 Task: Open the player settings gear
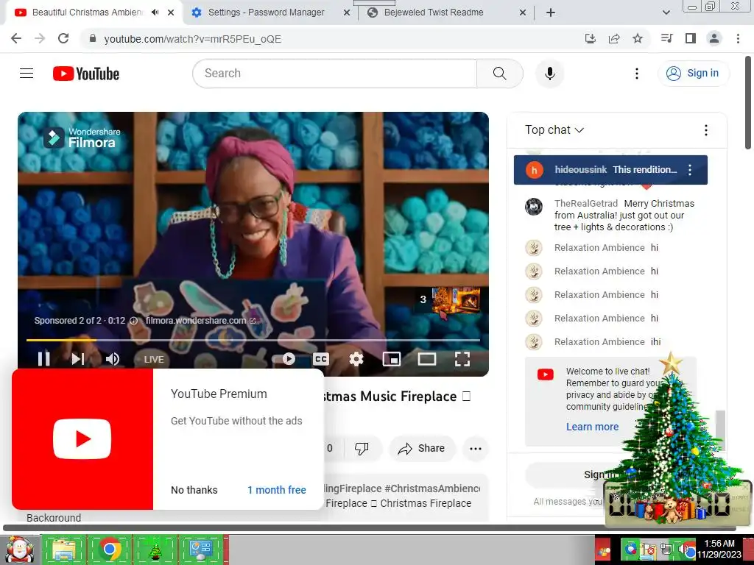(356, 359)
